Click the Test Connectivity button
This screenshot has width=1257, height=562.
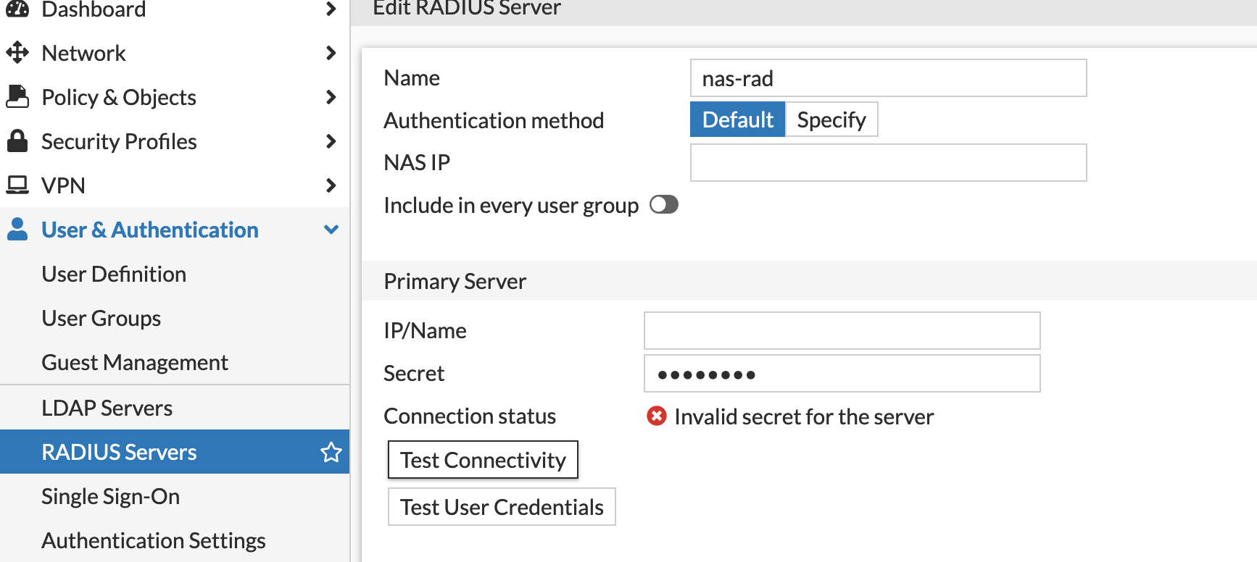tap(483, 460)
